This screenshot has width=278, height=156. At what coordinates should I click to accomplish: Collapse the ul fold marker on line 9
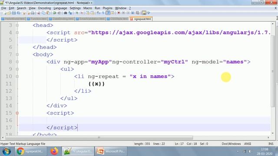pos(17,69)
